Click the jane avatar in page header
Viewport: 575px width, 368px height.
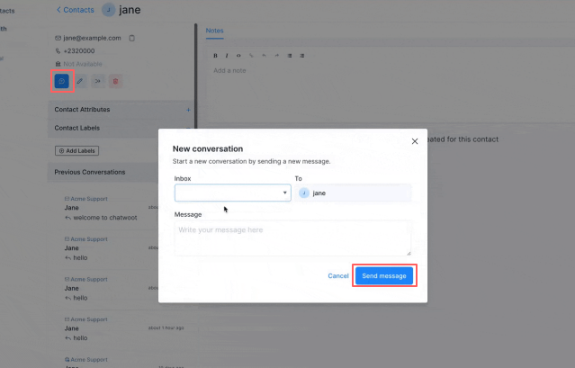click(109, 10)
